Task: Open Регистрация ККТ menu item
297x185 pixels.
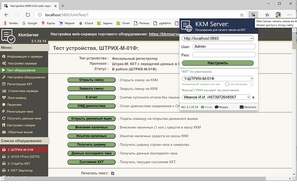Action: (x=24, y=84)
